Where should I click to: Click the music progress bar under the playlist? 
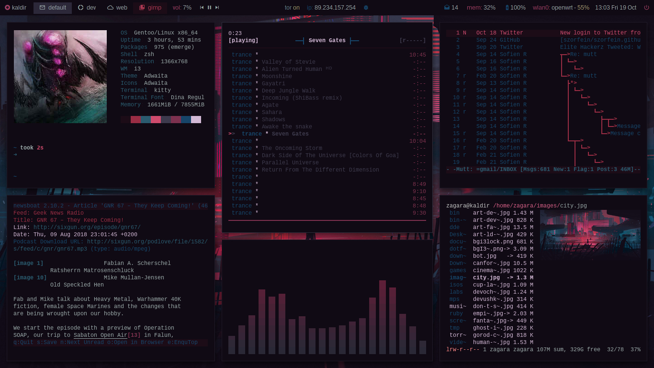pyautogui.click(x=327, y=220)
